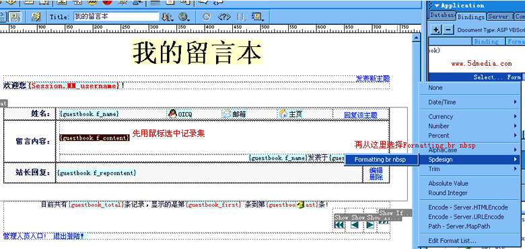525x249 pixels.
Task: Select the {guestbook.f_name} placeholder beside 姓名
Action: [90, 114]
